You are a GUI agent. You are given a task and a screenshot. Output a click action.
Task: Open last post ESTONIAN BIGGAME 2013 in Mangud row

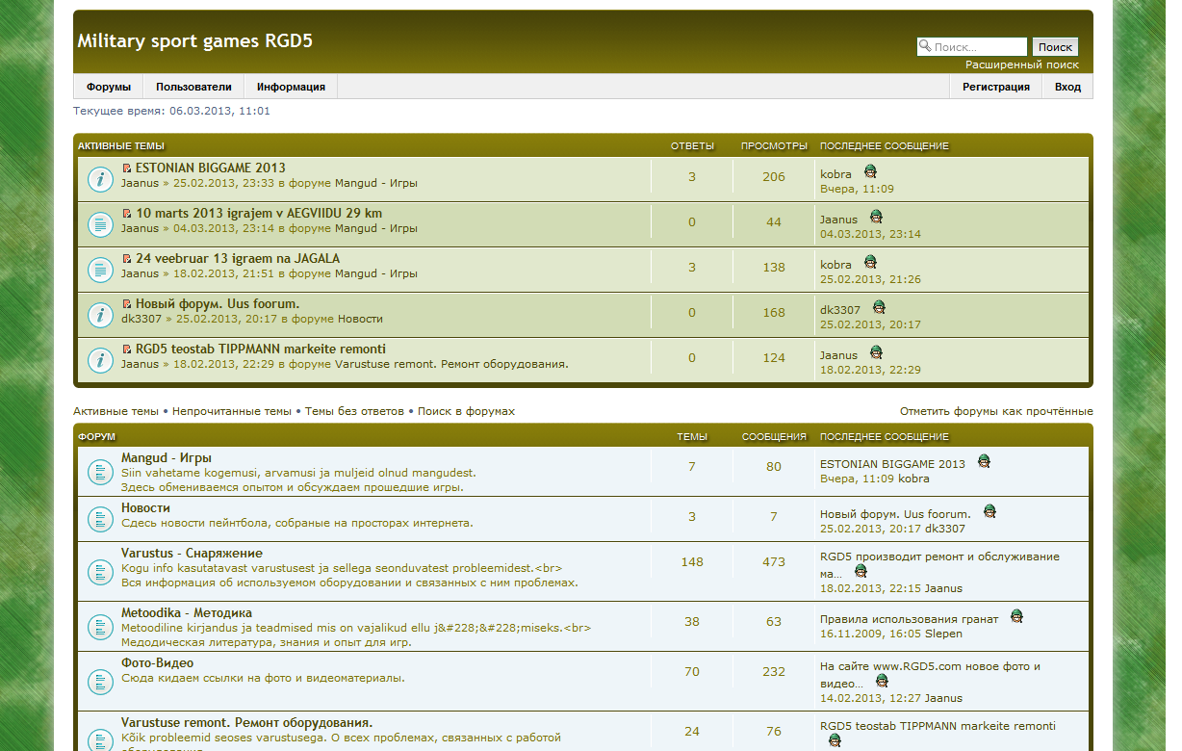point(892,464)
